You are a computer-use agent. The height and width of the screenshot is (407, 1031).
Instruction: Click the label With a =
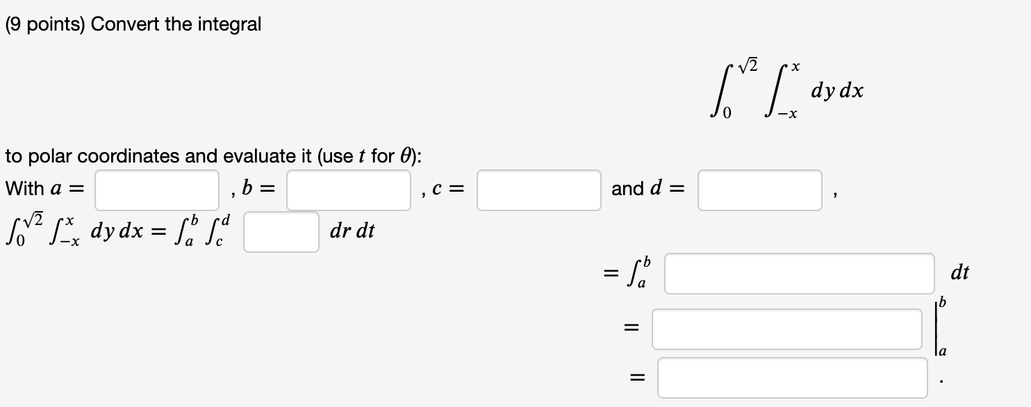coord(45,188)
